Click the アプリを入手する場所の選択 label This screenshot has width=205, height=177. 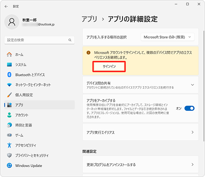(107, 37)
